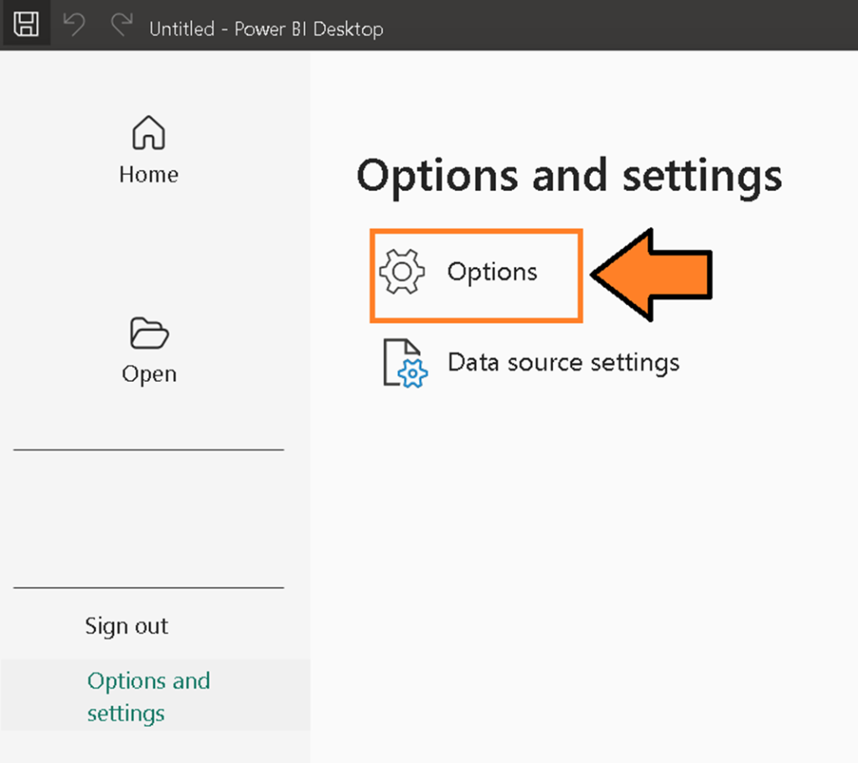Click the Open folder icon
The height and width of the screenshot is (763, 858).
pyautogui.click(x=149, y=333)
